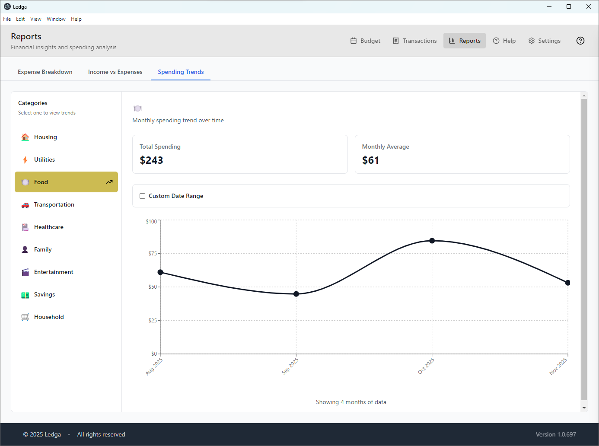Select the Savings bank icon

25,294
